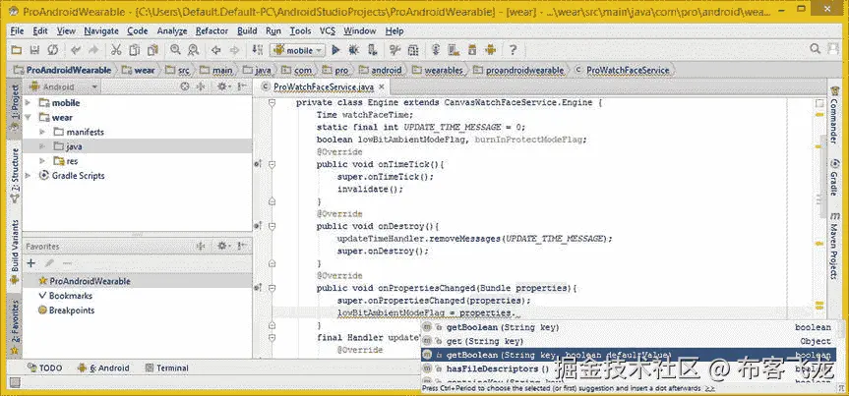Start debugging with the bug icon
The height and width of the screenshot is (396, 849).
(353, 50)
